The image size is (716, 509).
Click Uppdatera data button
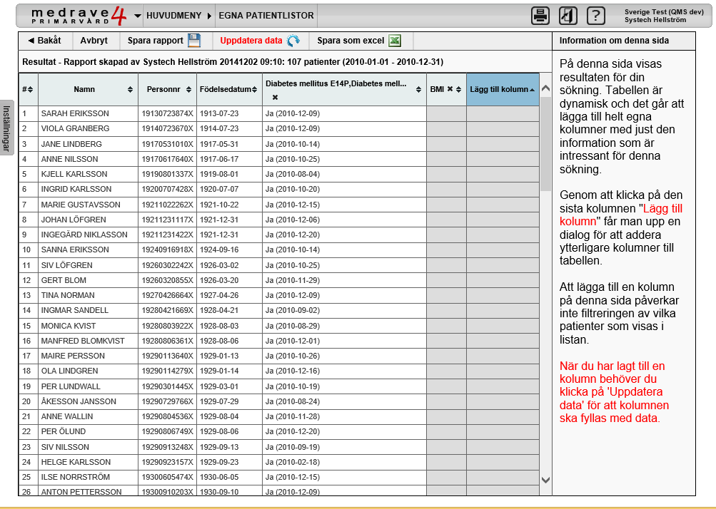260,41
